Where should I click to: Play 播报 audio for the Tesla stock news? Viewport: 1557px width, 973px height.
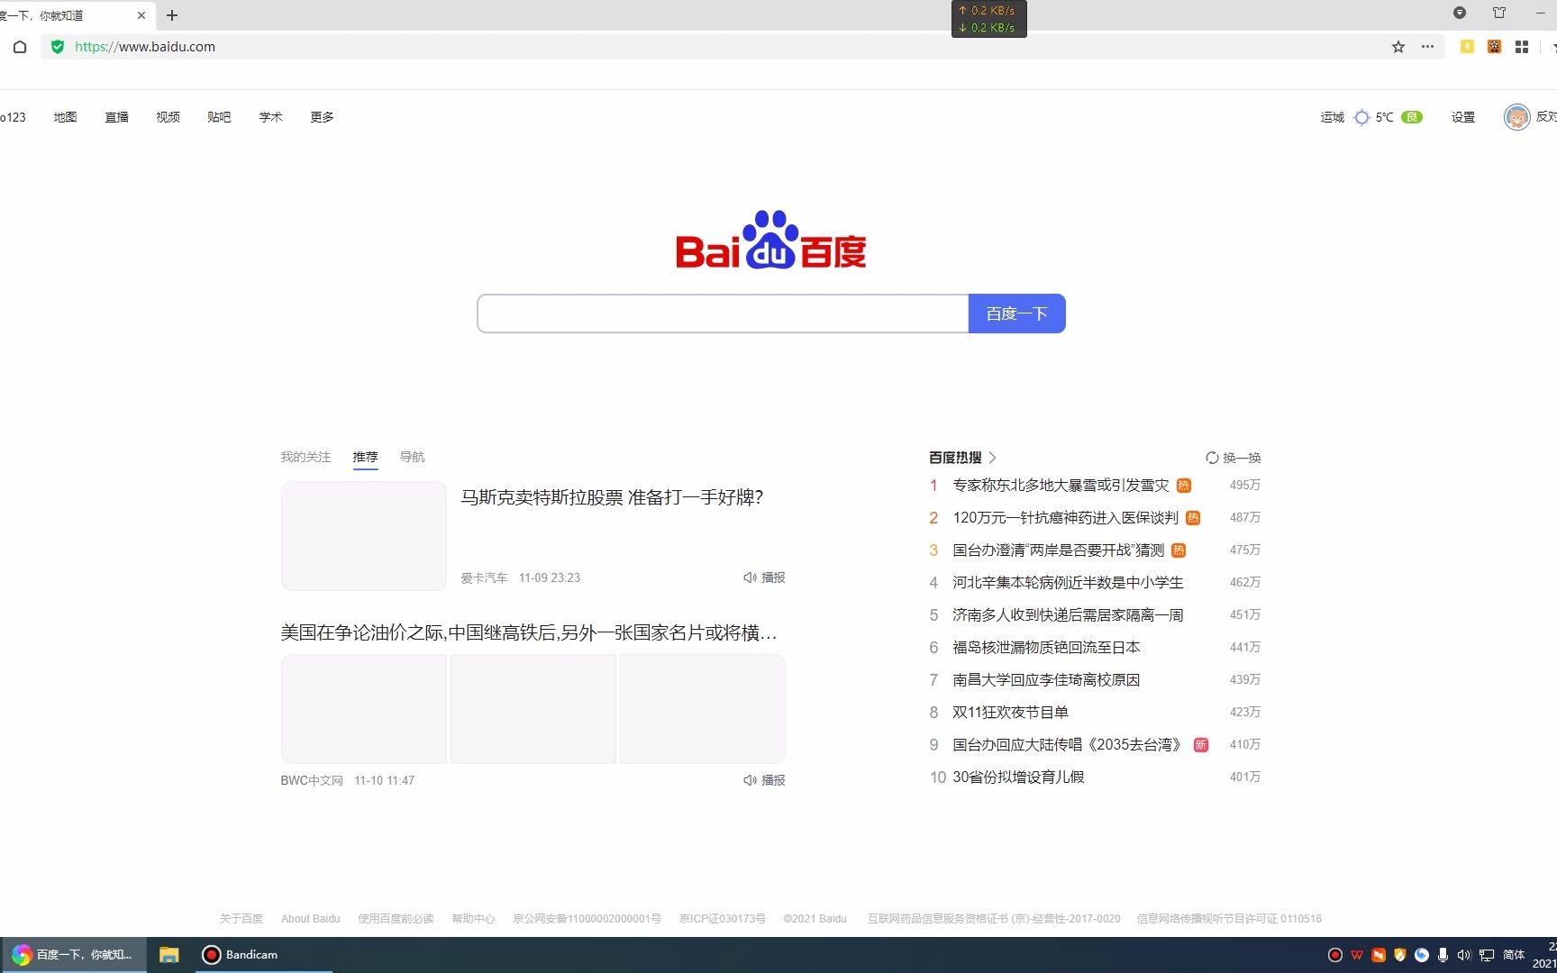pyautogui.click(x=764, y=577)
